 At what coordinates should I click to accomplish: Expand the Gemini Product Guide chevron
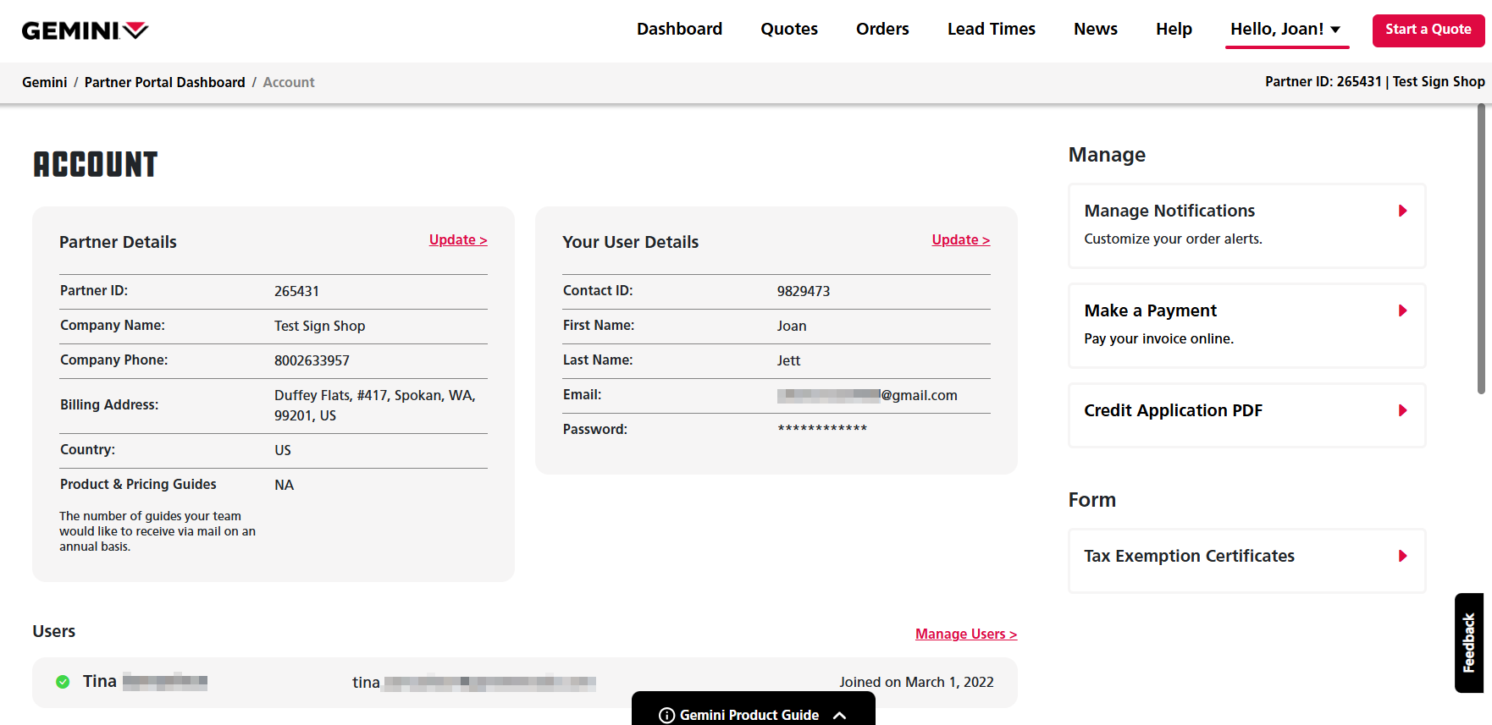[839, 716]
